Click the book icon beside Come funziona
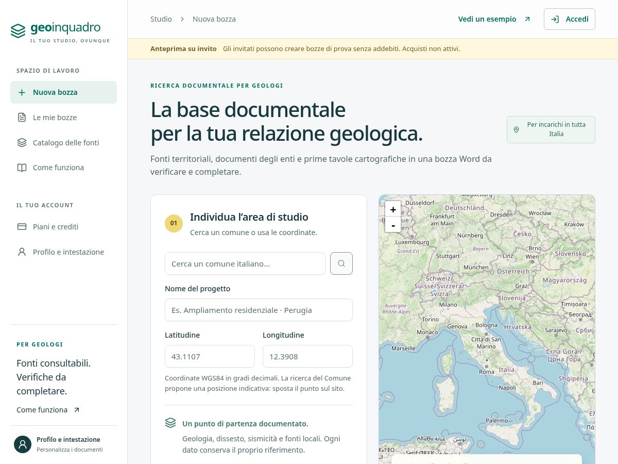The height and width of the screenshot is (464, 618). coord(22,168)
